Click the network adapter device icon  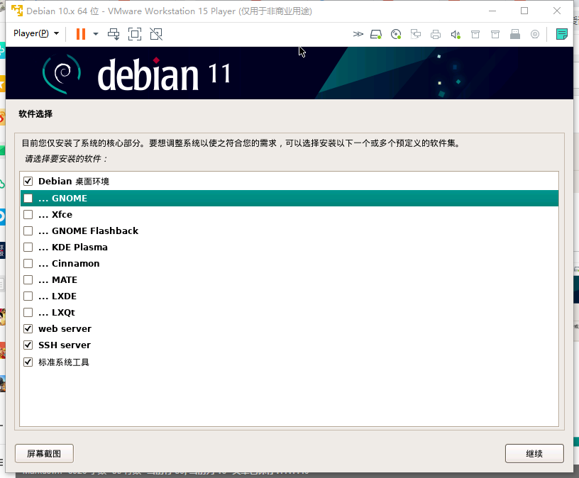416,34
